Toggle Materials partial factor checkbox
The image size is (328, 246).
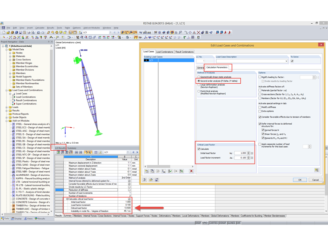point(260,90)
